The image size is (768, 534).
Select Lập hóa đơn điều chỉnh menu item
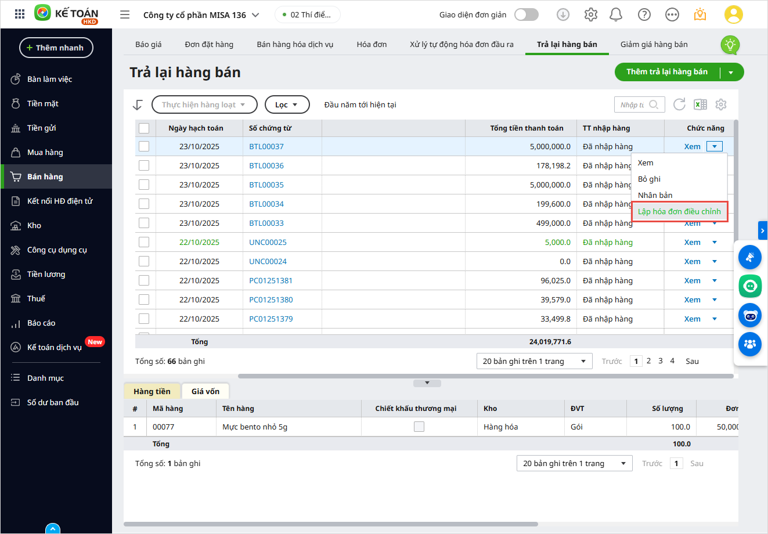[x=679, y=211]
